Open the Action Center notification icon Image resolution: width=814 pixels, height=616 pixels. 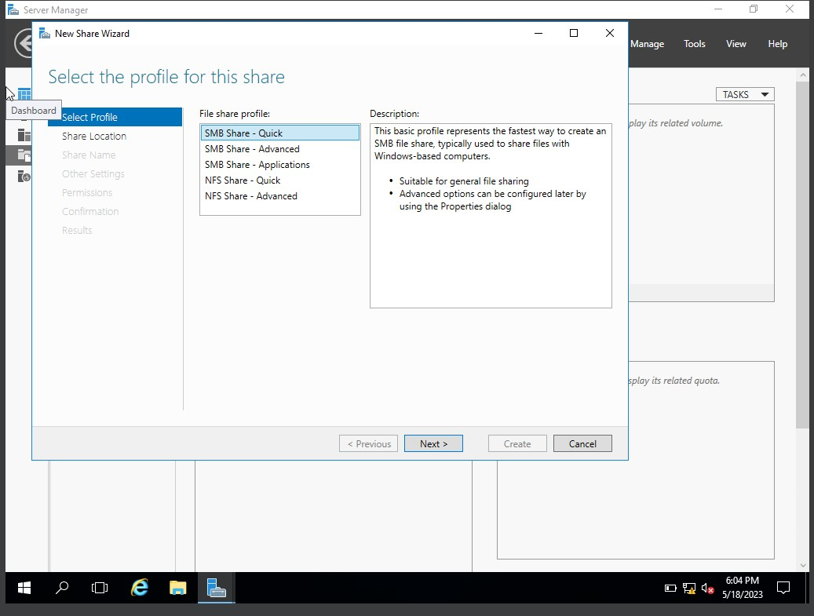[783, 587]
